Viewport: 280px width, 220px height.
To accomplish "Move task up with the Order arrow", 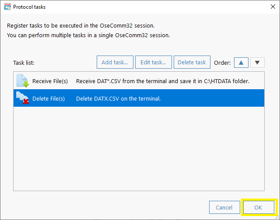I will [x=241, y=63].
